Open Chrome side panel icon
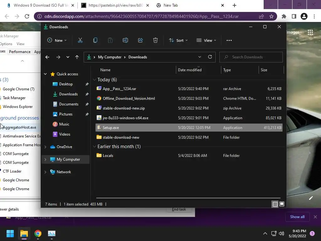Image resolution: width=321 pixels, height=241 pixels. tap(294, 16)
